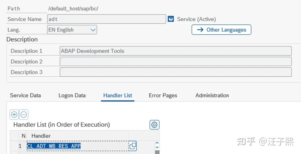301x154 pixels.
Task: Click the Description 1 field with ABAP Development Tools
Action: [x=176, y=51]
